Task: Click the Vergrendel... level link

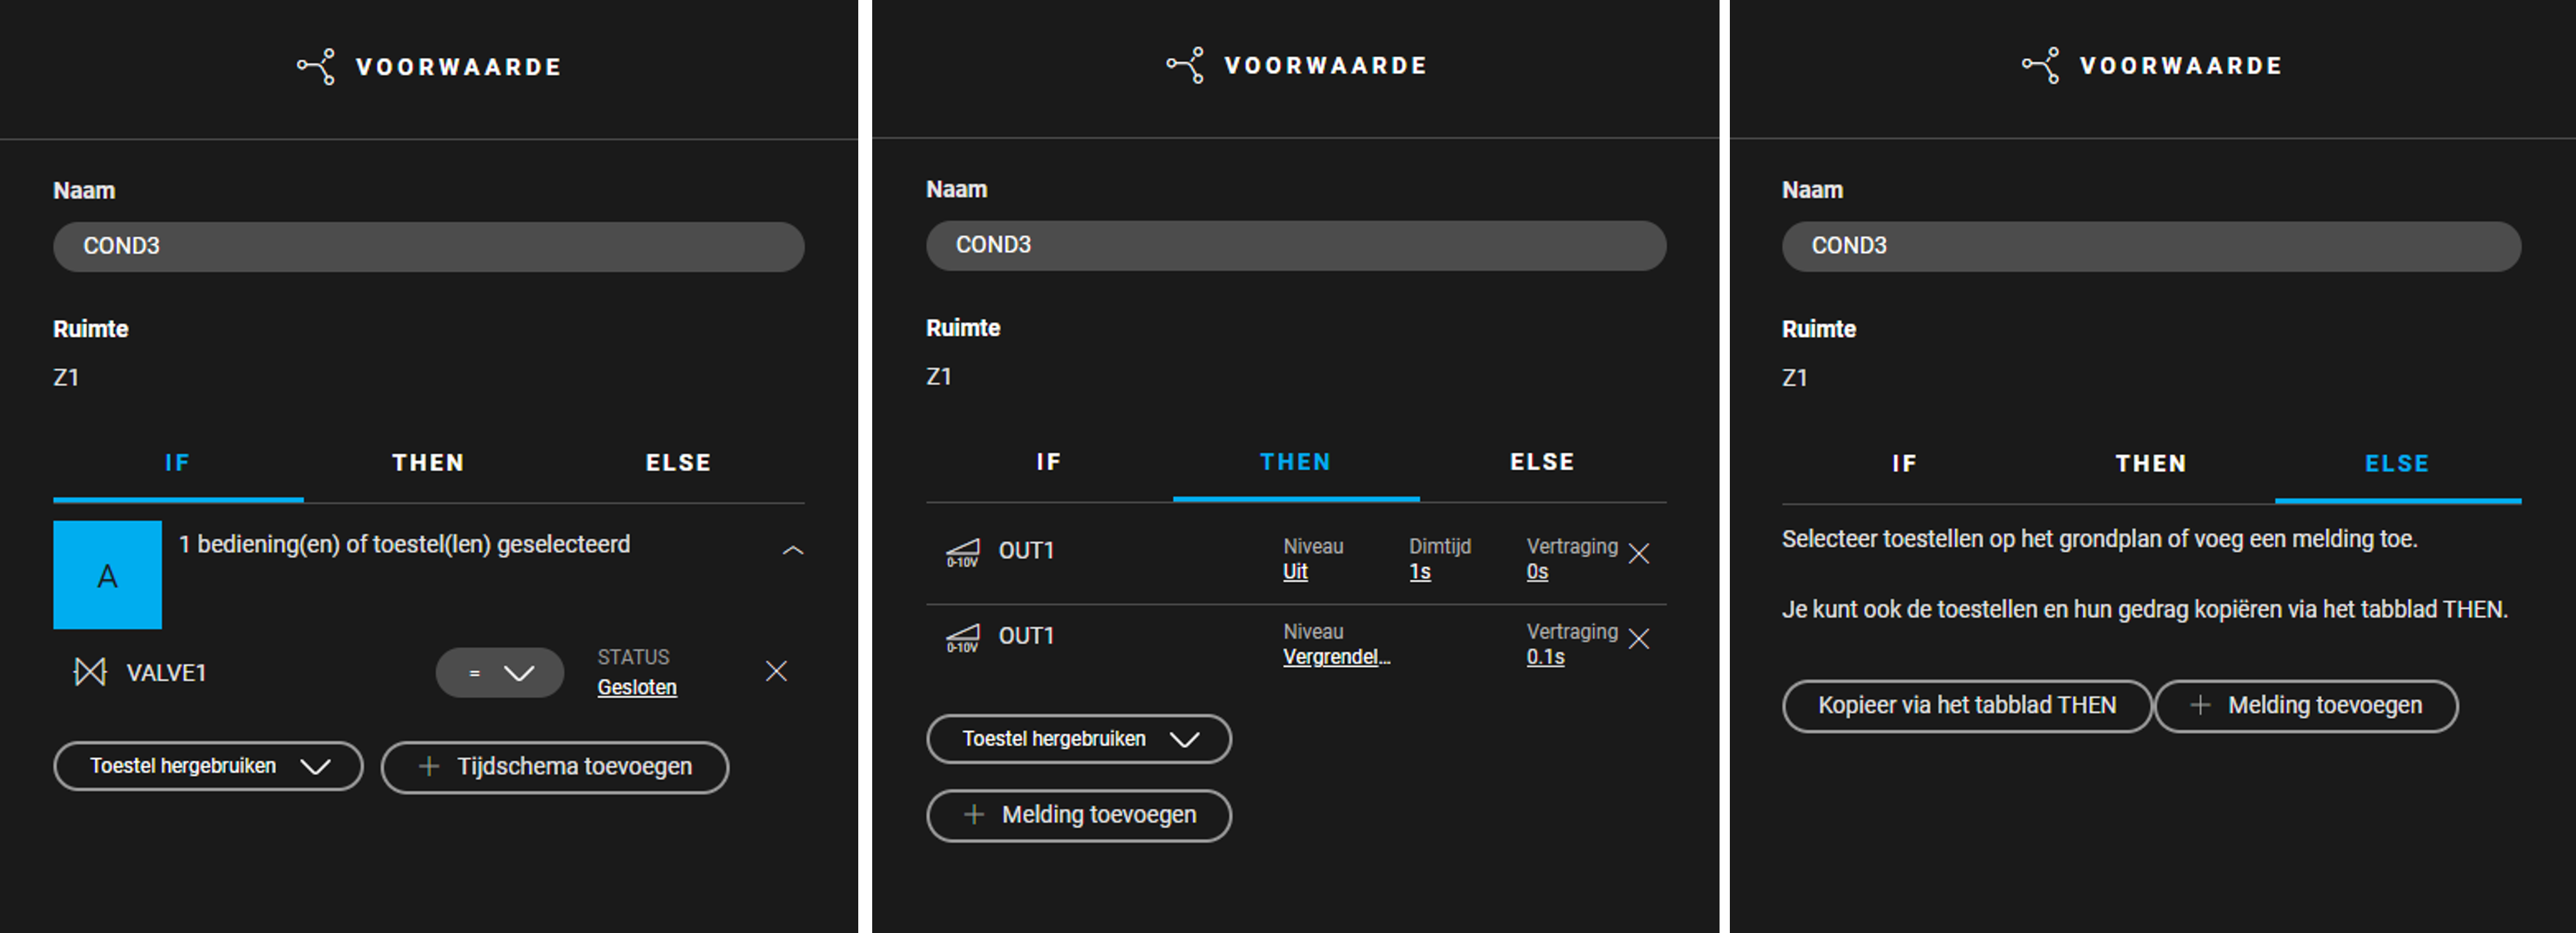Action: pyautogui.click(x=1337, y=657)
